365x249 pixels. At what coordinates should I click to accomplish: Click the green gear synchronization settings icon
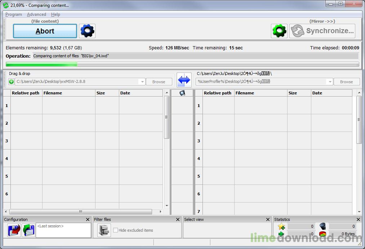tap(279, 31)
